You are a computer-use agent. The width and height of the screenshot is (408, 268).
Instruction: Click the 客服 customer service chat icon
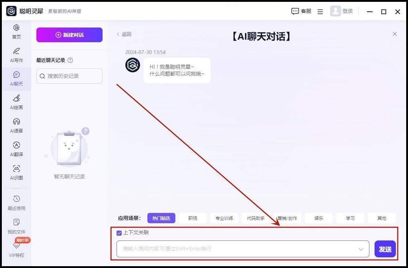(295, 11)
